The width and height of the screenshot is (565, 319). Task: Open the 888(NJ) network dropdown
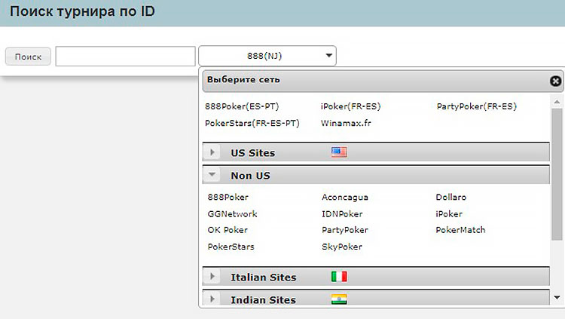tap(267, 55)
